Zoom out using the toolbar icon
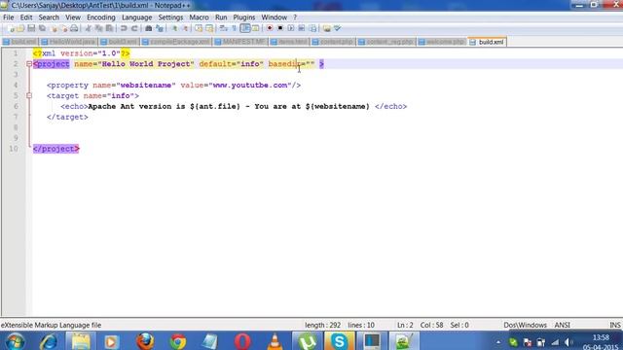Viewport: 623px width, 350px height. pos(185,28)
